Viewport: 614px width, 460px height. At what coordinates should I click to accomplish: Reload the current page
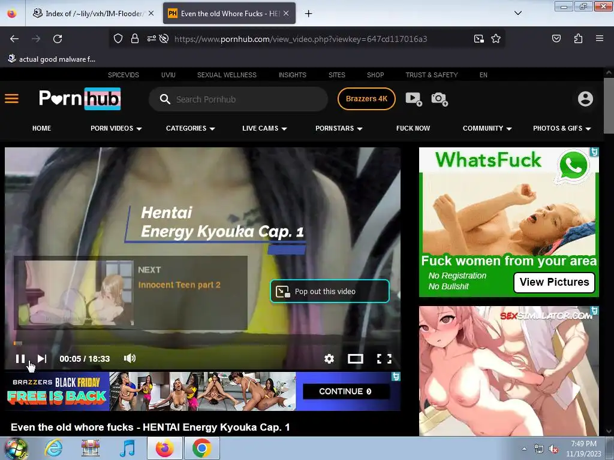point(58,39)
